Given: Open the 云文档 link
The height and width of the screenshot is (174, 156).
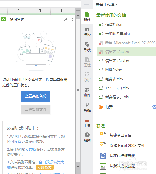Looking at the screenshot, I should click(30, 150).
